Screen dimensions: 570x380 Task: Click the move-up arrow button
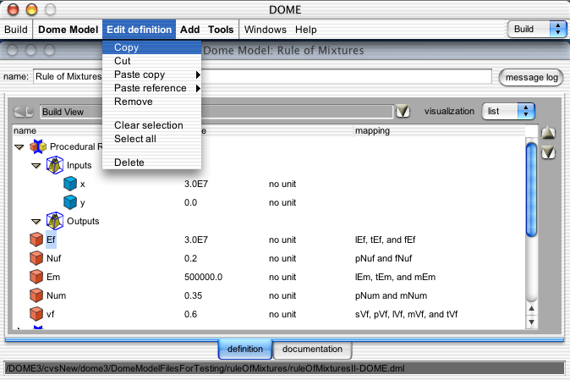tap(548, 133)
